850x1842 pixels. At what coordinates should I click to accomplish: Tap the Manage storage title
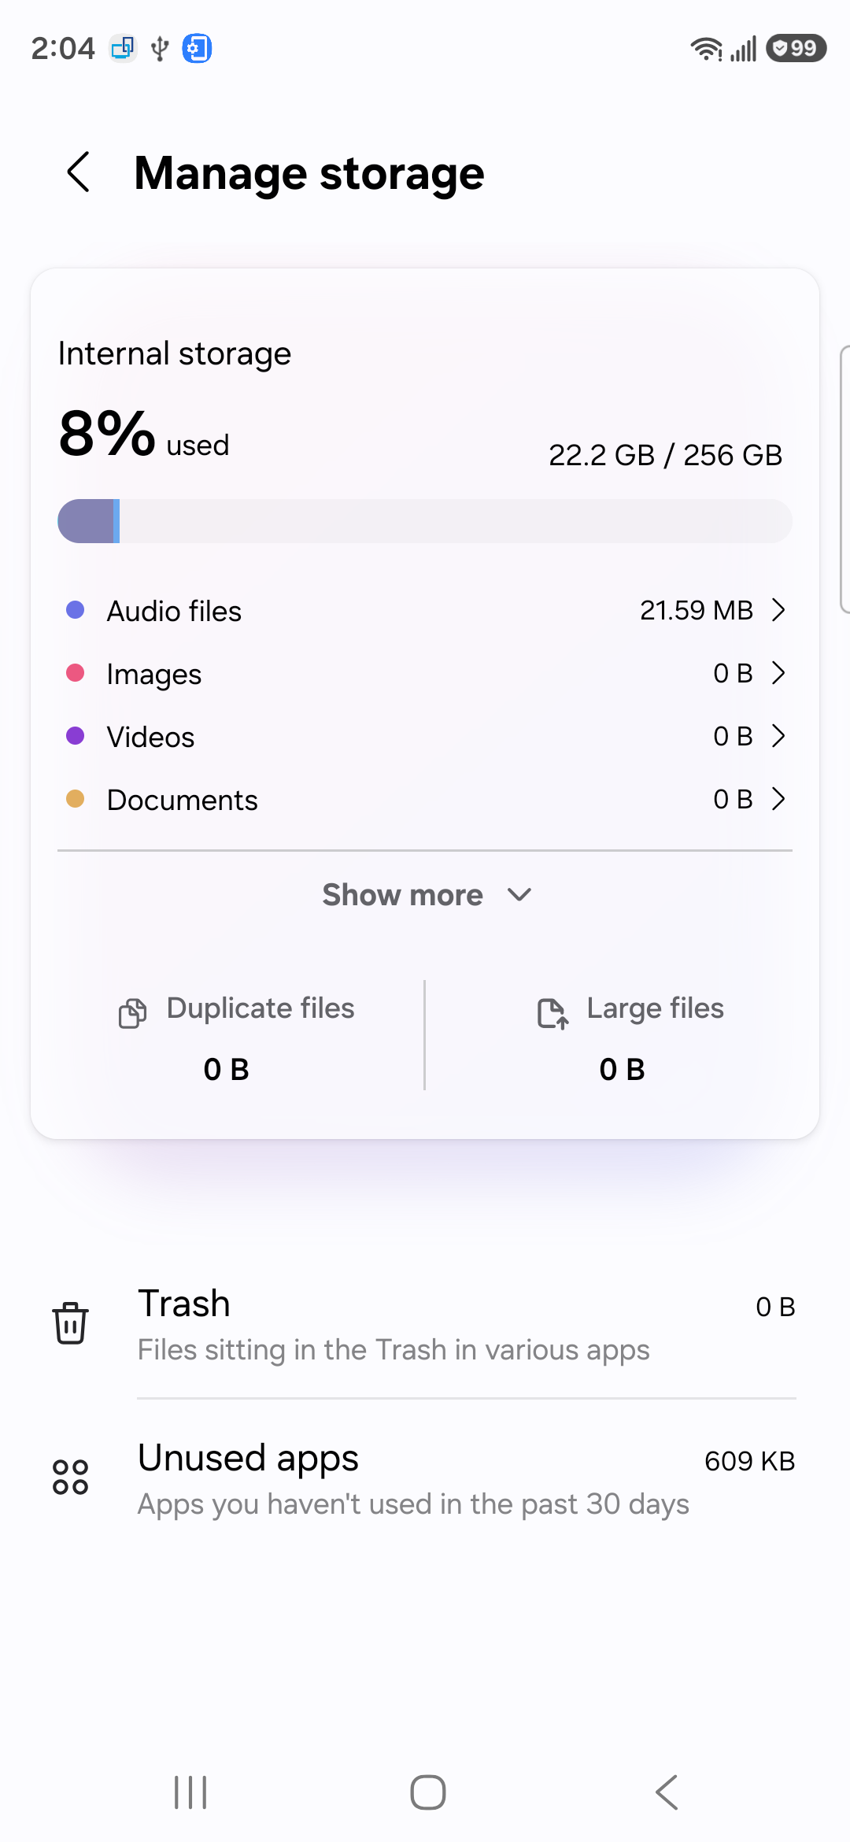click(309, 173)
